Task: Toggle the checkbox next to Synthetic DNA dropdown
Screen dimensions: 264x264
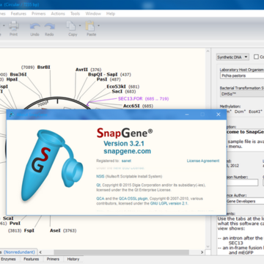Action: 256,56
